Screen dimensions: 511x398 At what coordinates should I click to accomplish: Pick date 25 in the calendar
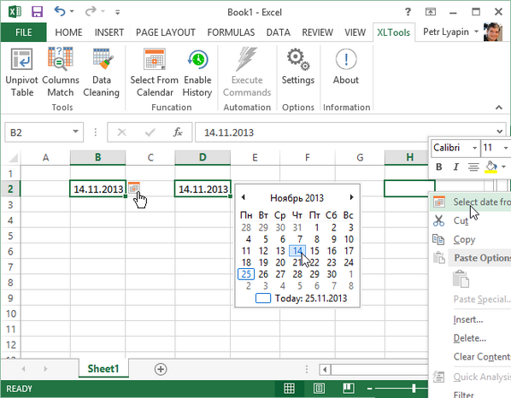point(246,274)
